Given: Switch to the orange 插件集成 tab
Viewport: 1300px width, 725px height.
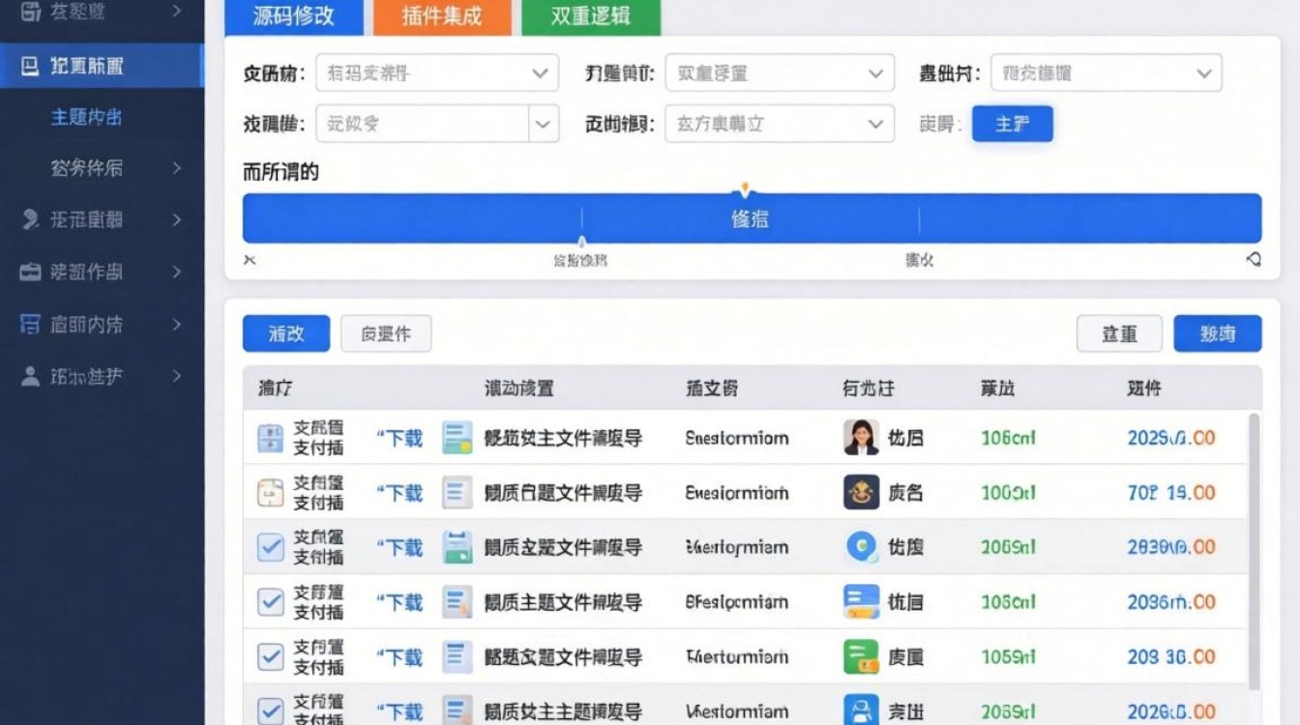Looking at the screenshot, I should tap(441, 16).
